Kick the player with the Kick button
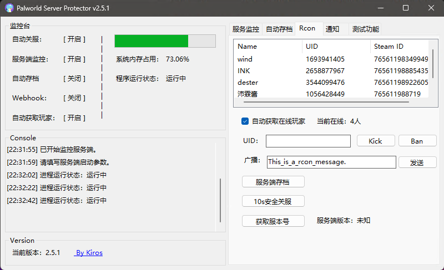The image size is (444, 270). [x=376, y=141]
